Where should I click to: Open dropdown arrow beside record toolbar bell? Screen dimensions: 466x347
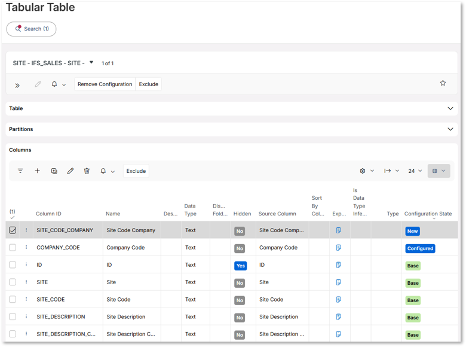tap(64, 85)
